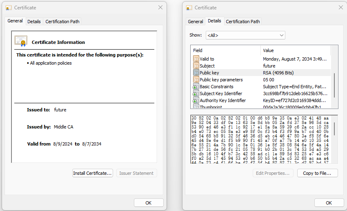The width and height of the screenshot is (347, 211).
Task: Switch to Certification Path tab in left window
Action: point(62,22)
